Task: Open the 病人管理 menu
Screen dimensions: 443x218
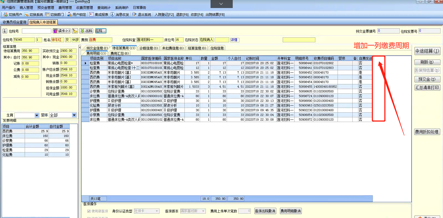Action: (x=26, y=8)
